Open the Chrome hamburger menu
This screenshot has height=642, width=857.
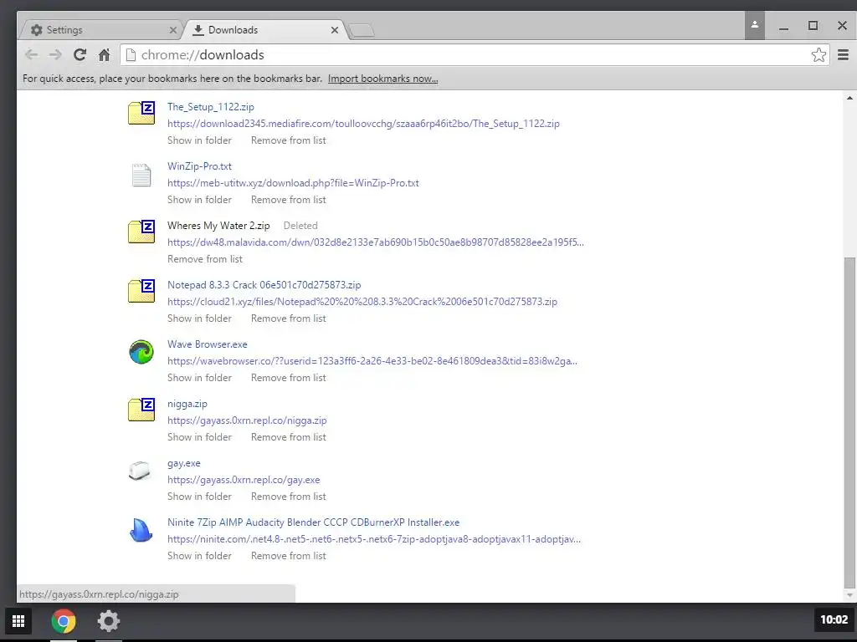pyautogui.click(x=843, y=54)
